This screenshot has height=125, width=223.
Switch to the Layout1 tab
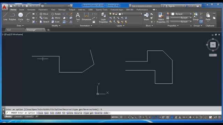point(18,116)
